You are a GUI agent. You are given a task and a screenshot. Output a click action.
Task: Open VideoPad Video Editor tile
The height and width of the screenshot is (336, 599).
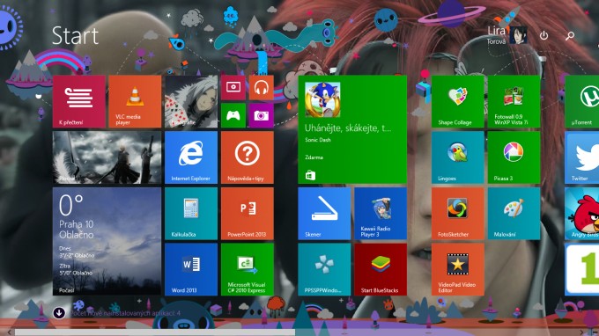tap(458, 270)
